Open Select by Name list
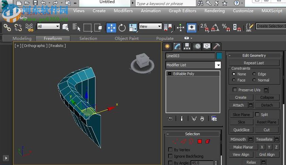Screen dimensions: 286x165 pos(76,28)
